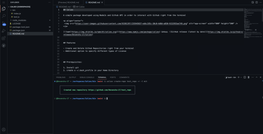The image size is (263, 134).
Task: Click the '1. Install git' line
Action: pyautogui.click(x=71, y=67)
